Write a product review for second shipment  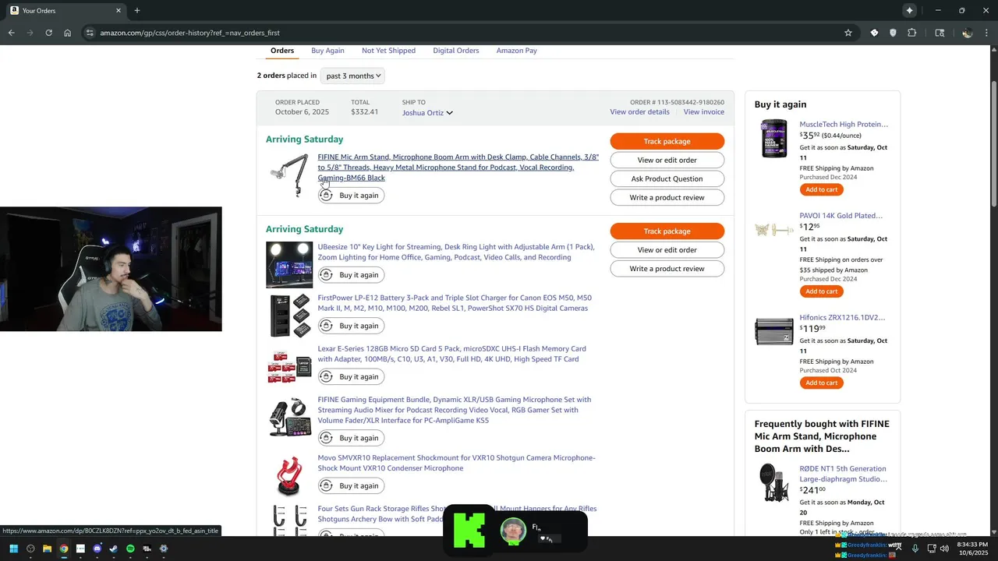pyautogui.click(x=667, y=269)
